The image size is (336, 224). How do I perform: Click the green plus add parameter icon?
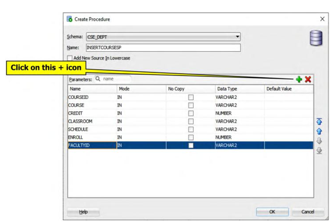click(299, 79)
